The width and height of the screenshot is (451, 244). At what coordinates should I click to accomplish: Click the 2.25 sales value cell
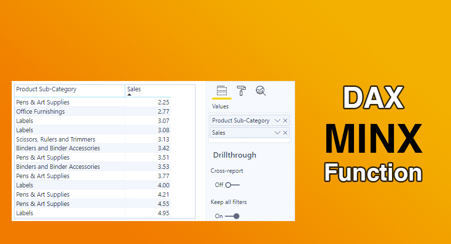click(x=163, y=102)
